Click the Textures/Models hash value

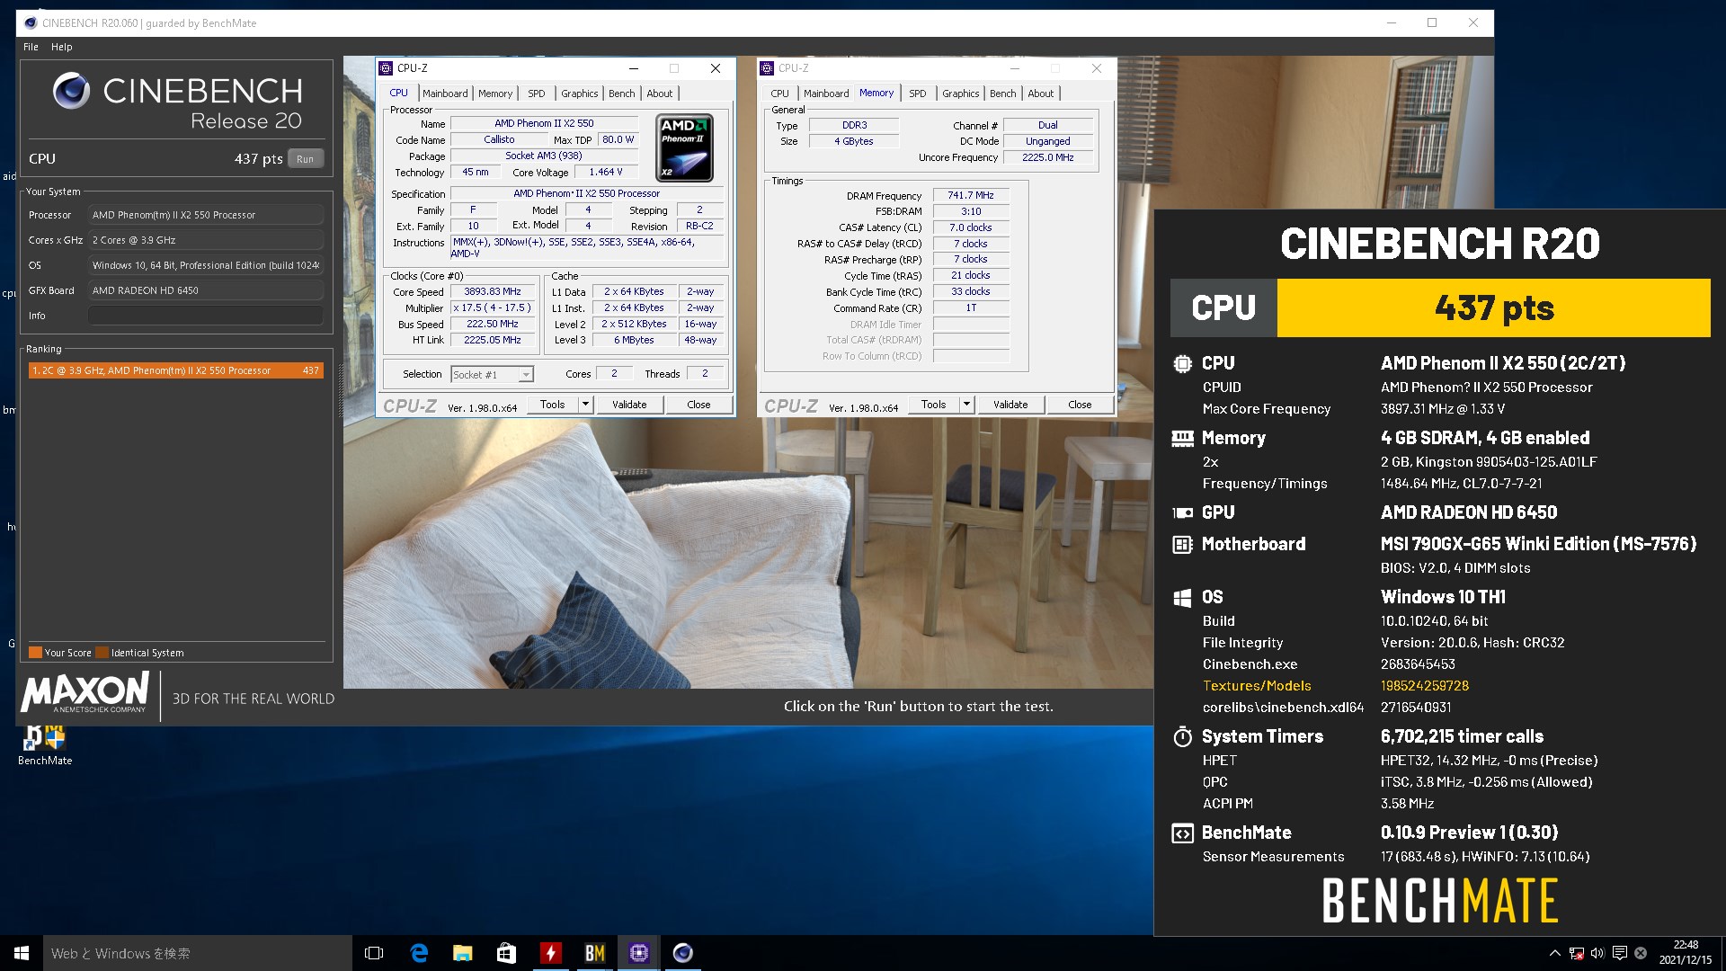coord(1425,686)
